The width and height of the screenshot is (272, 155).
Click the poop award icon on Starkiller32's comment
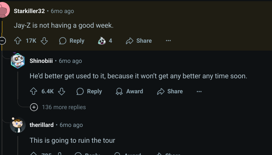[x=102, y=41]
